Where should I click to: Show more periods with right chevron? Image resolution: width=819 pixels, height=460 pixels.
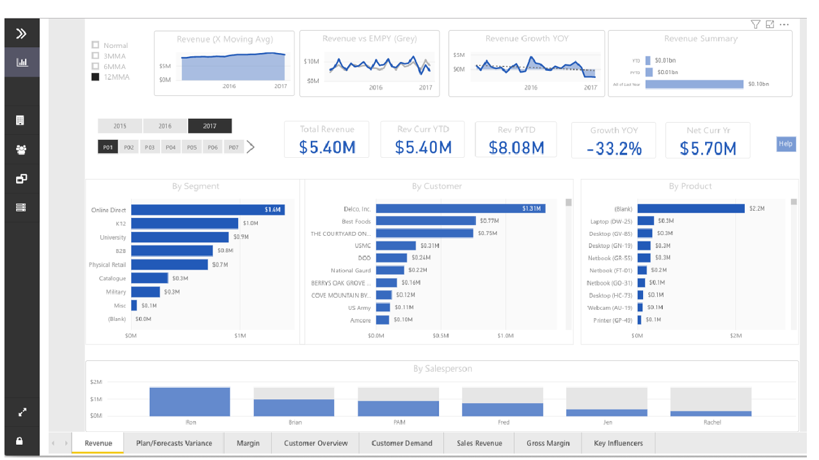(x=251, y=147)
